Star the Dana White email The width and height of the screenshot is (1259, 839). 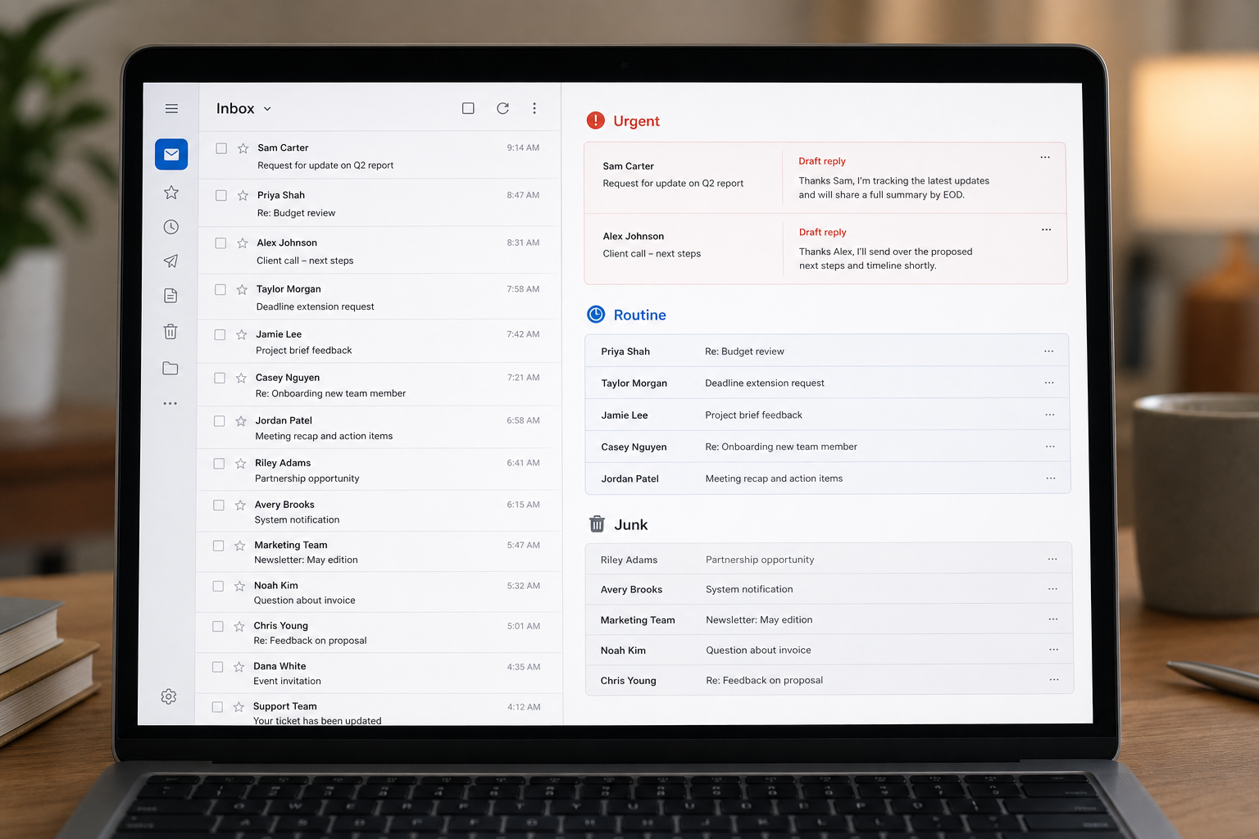(x=239, y=667)
